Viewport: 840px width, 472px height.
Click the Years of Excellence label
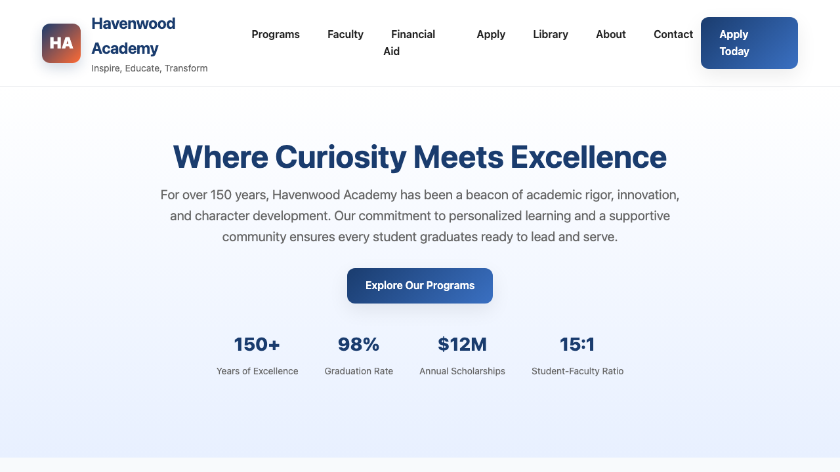(257, 371)
